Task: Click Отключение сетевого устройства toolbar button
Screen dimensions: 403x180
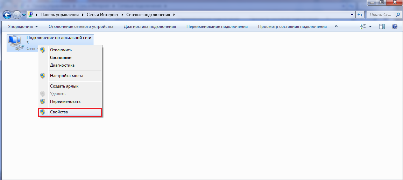Action: (81, 27)
